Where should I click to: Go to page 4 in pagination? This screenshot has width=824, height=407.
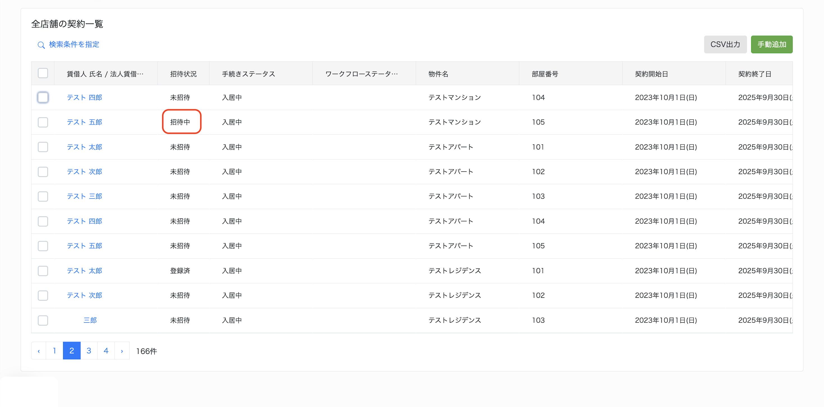coord(106,351)
